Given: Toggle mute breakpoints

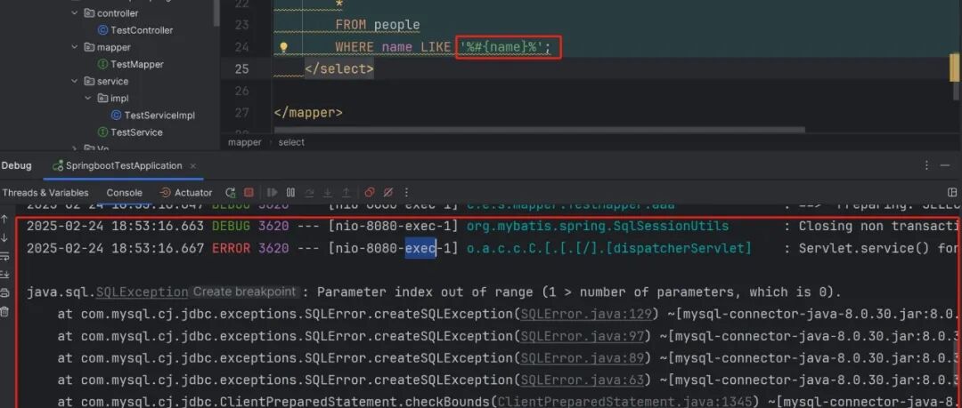Looking at the screenshot, I should pos(387,192).
